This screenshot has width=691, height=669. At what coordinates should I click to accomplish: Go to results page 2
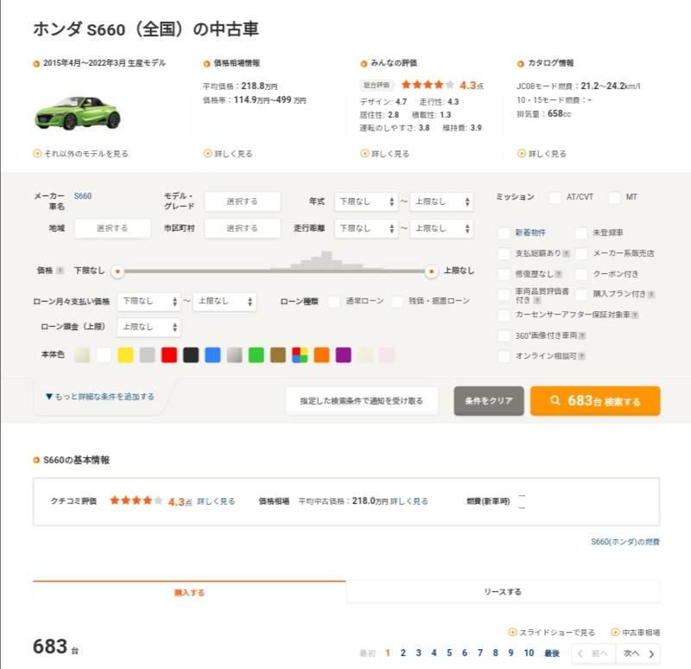click(403, 653)
